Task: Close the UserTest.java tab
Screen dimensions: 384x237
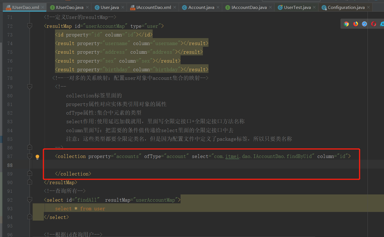Action: click(x=315, y=8)
